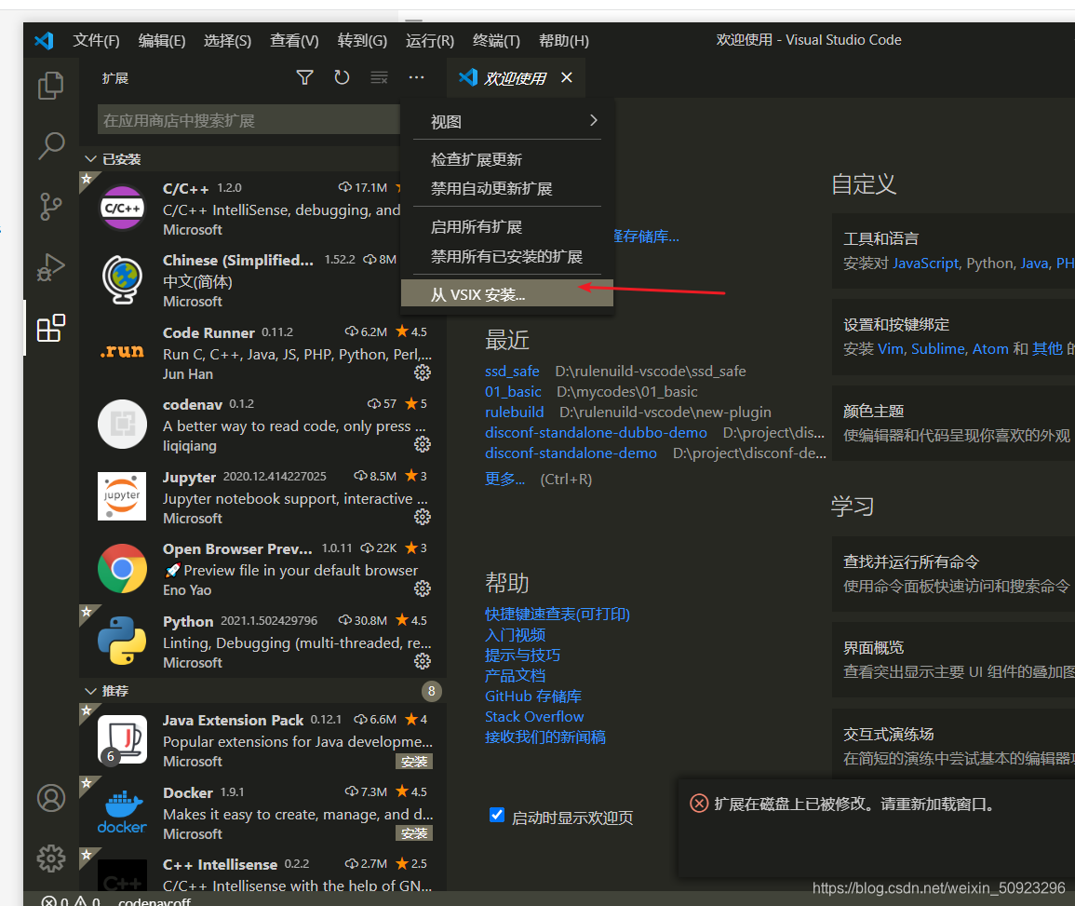Click the Docker extension logo

(122, 812)
